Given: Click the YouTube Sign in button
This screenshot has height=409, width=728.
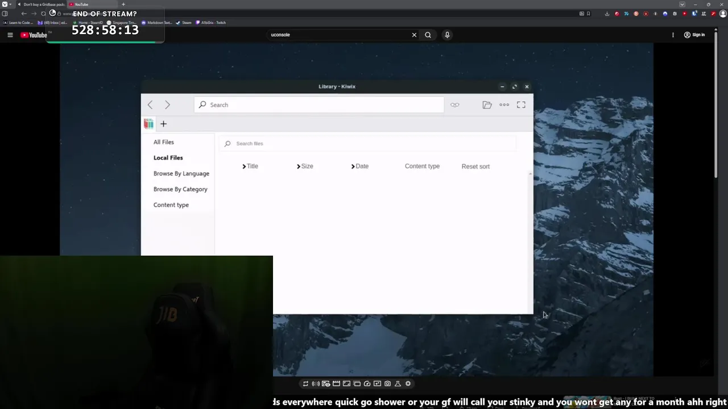Looking at the screenshot, I should pyautogui.click(x=694, y=35).
